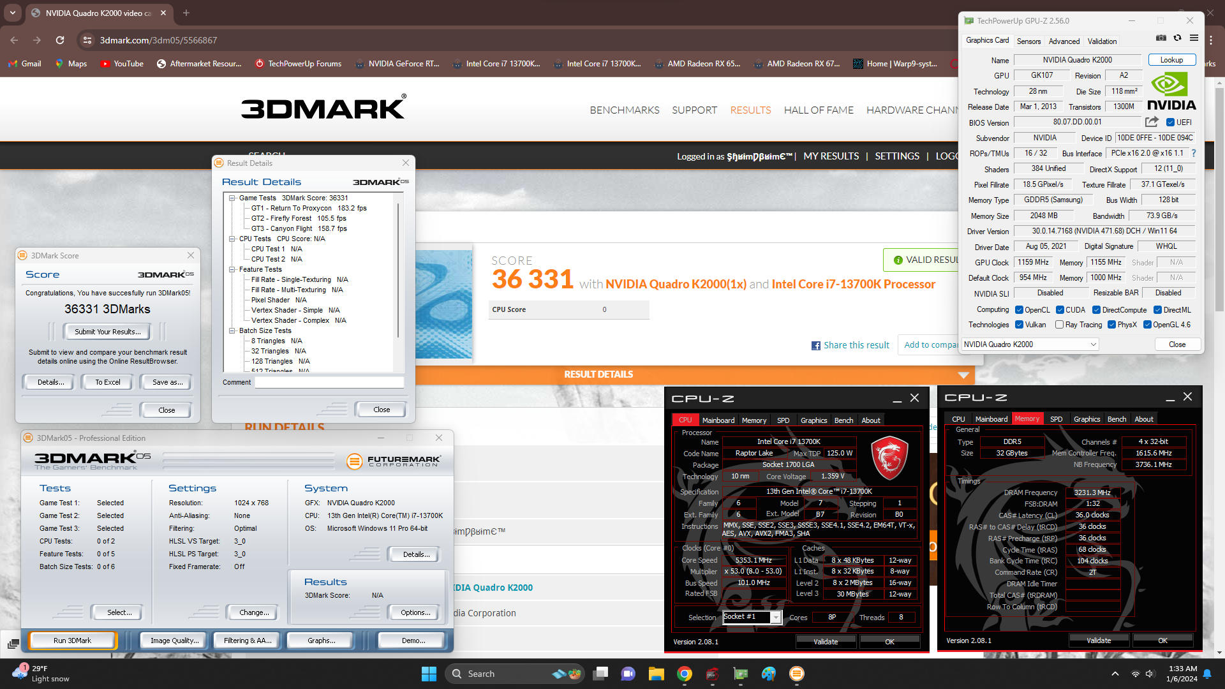
Task: Switch to the Advanced tab in GPU-Z
Action: [1064, 41]
